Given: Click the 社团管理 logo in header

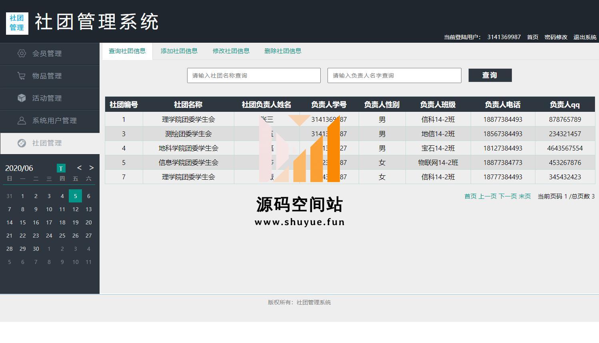Looking at the screenshot, I should [x=17, y=23].
